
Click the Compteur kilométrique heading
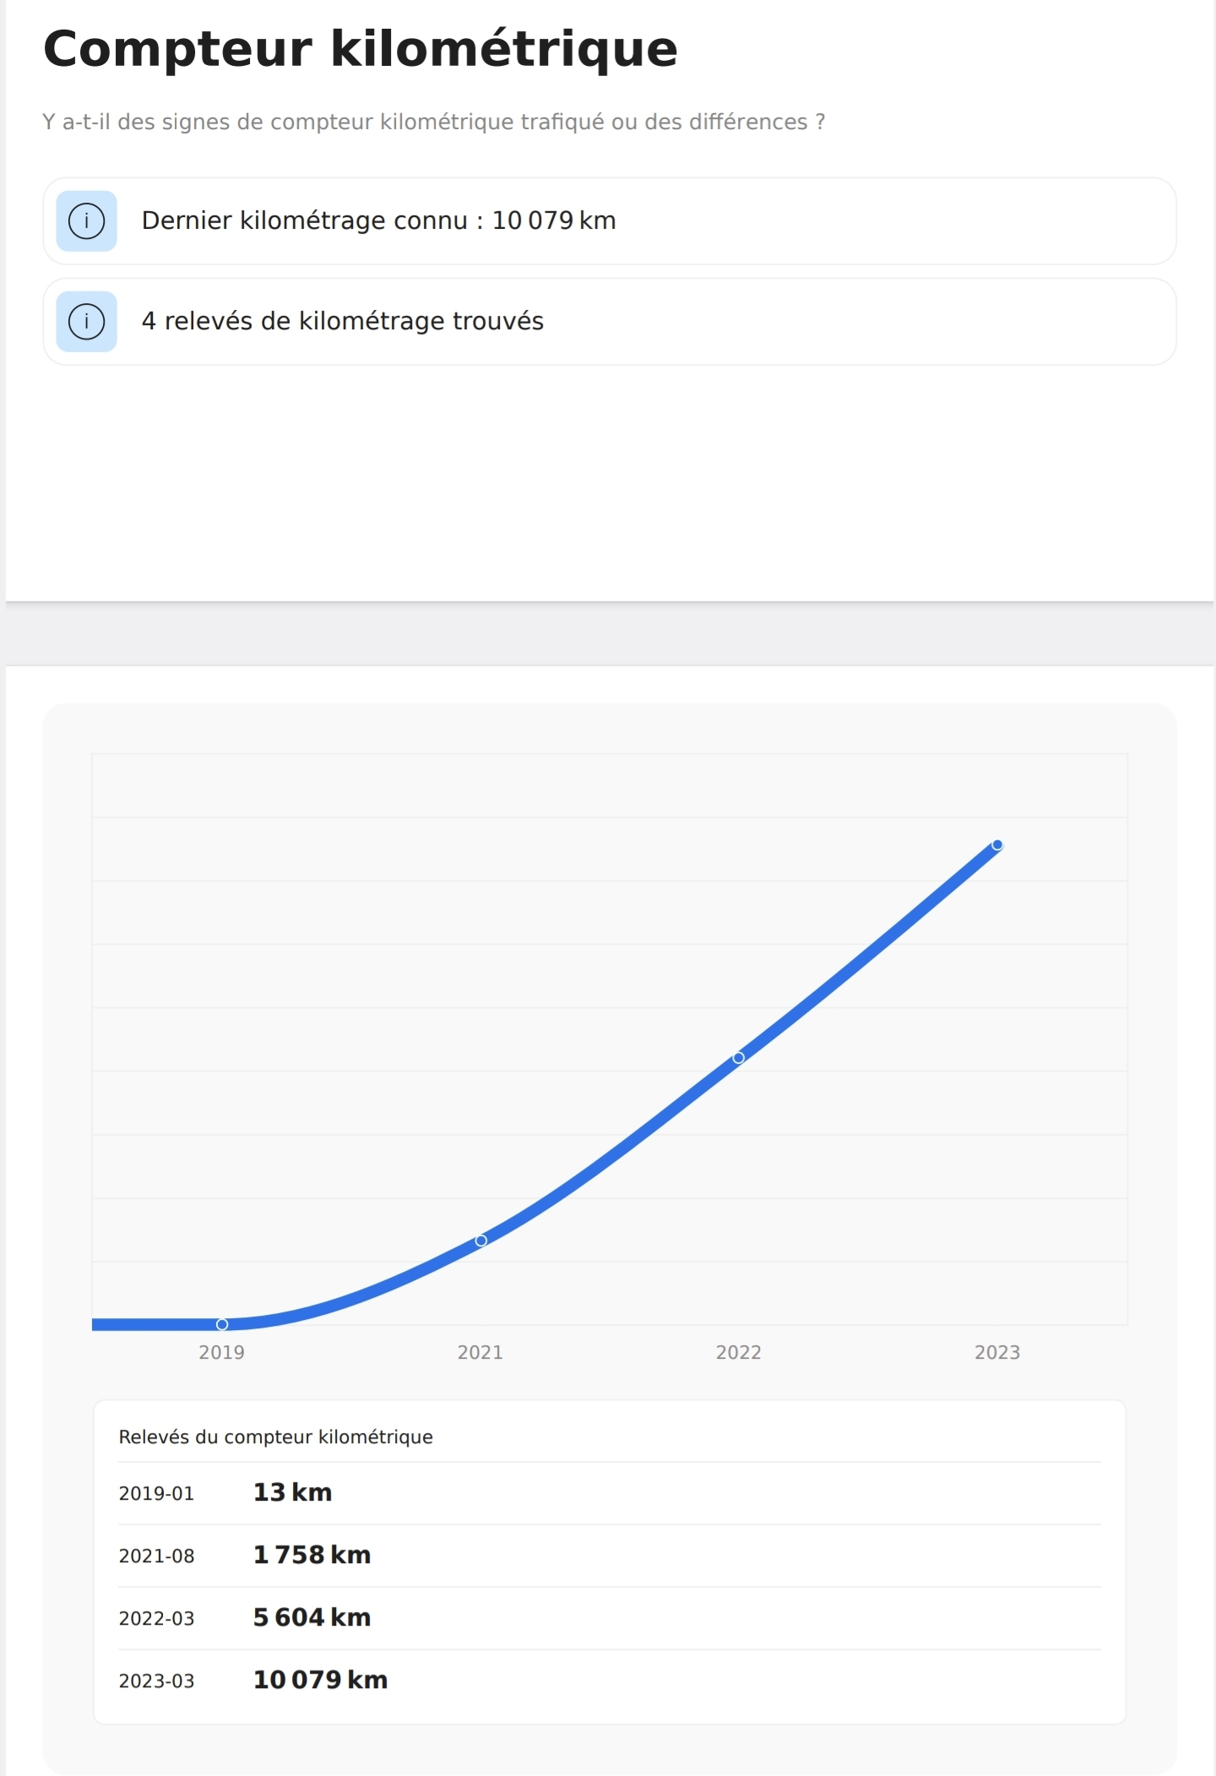(361, 49)
